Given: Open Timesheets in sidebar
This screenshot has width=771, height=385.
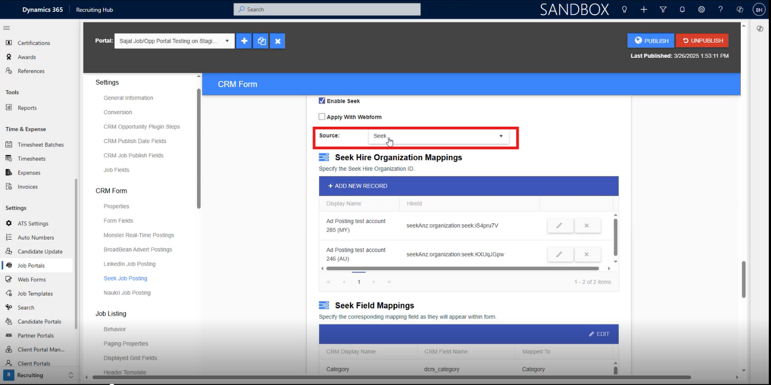Looking at the screenshot, I should (31, 159).
